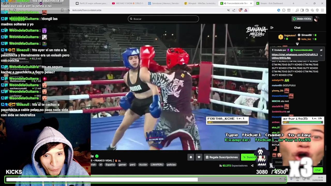The width and height of the screenshot is (331, 186).
Task: Open the browser wallet icon
Action: click(x=307, y=10)
